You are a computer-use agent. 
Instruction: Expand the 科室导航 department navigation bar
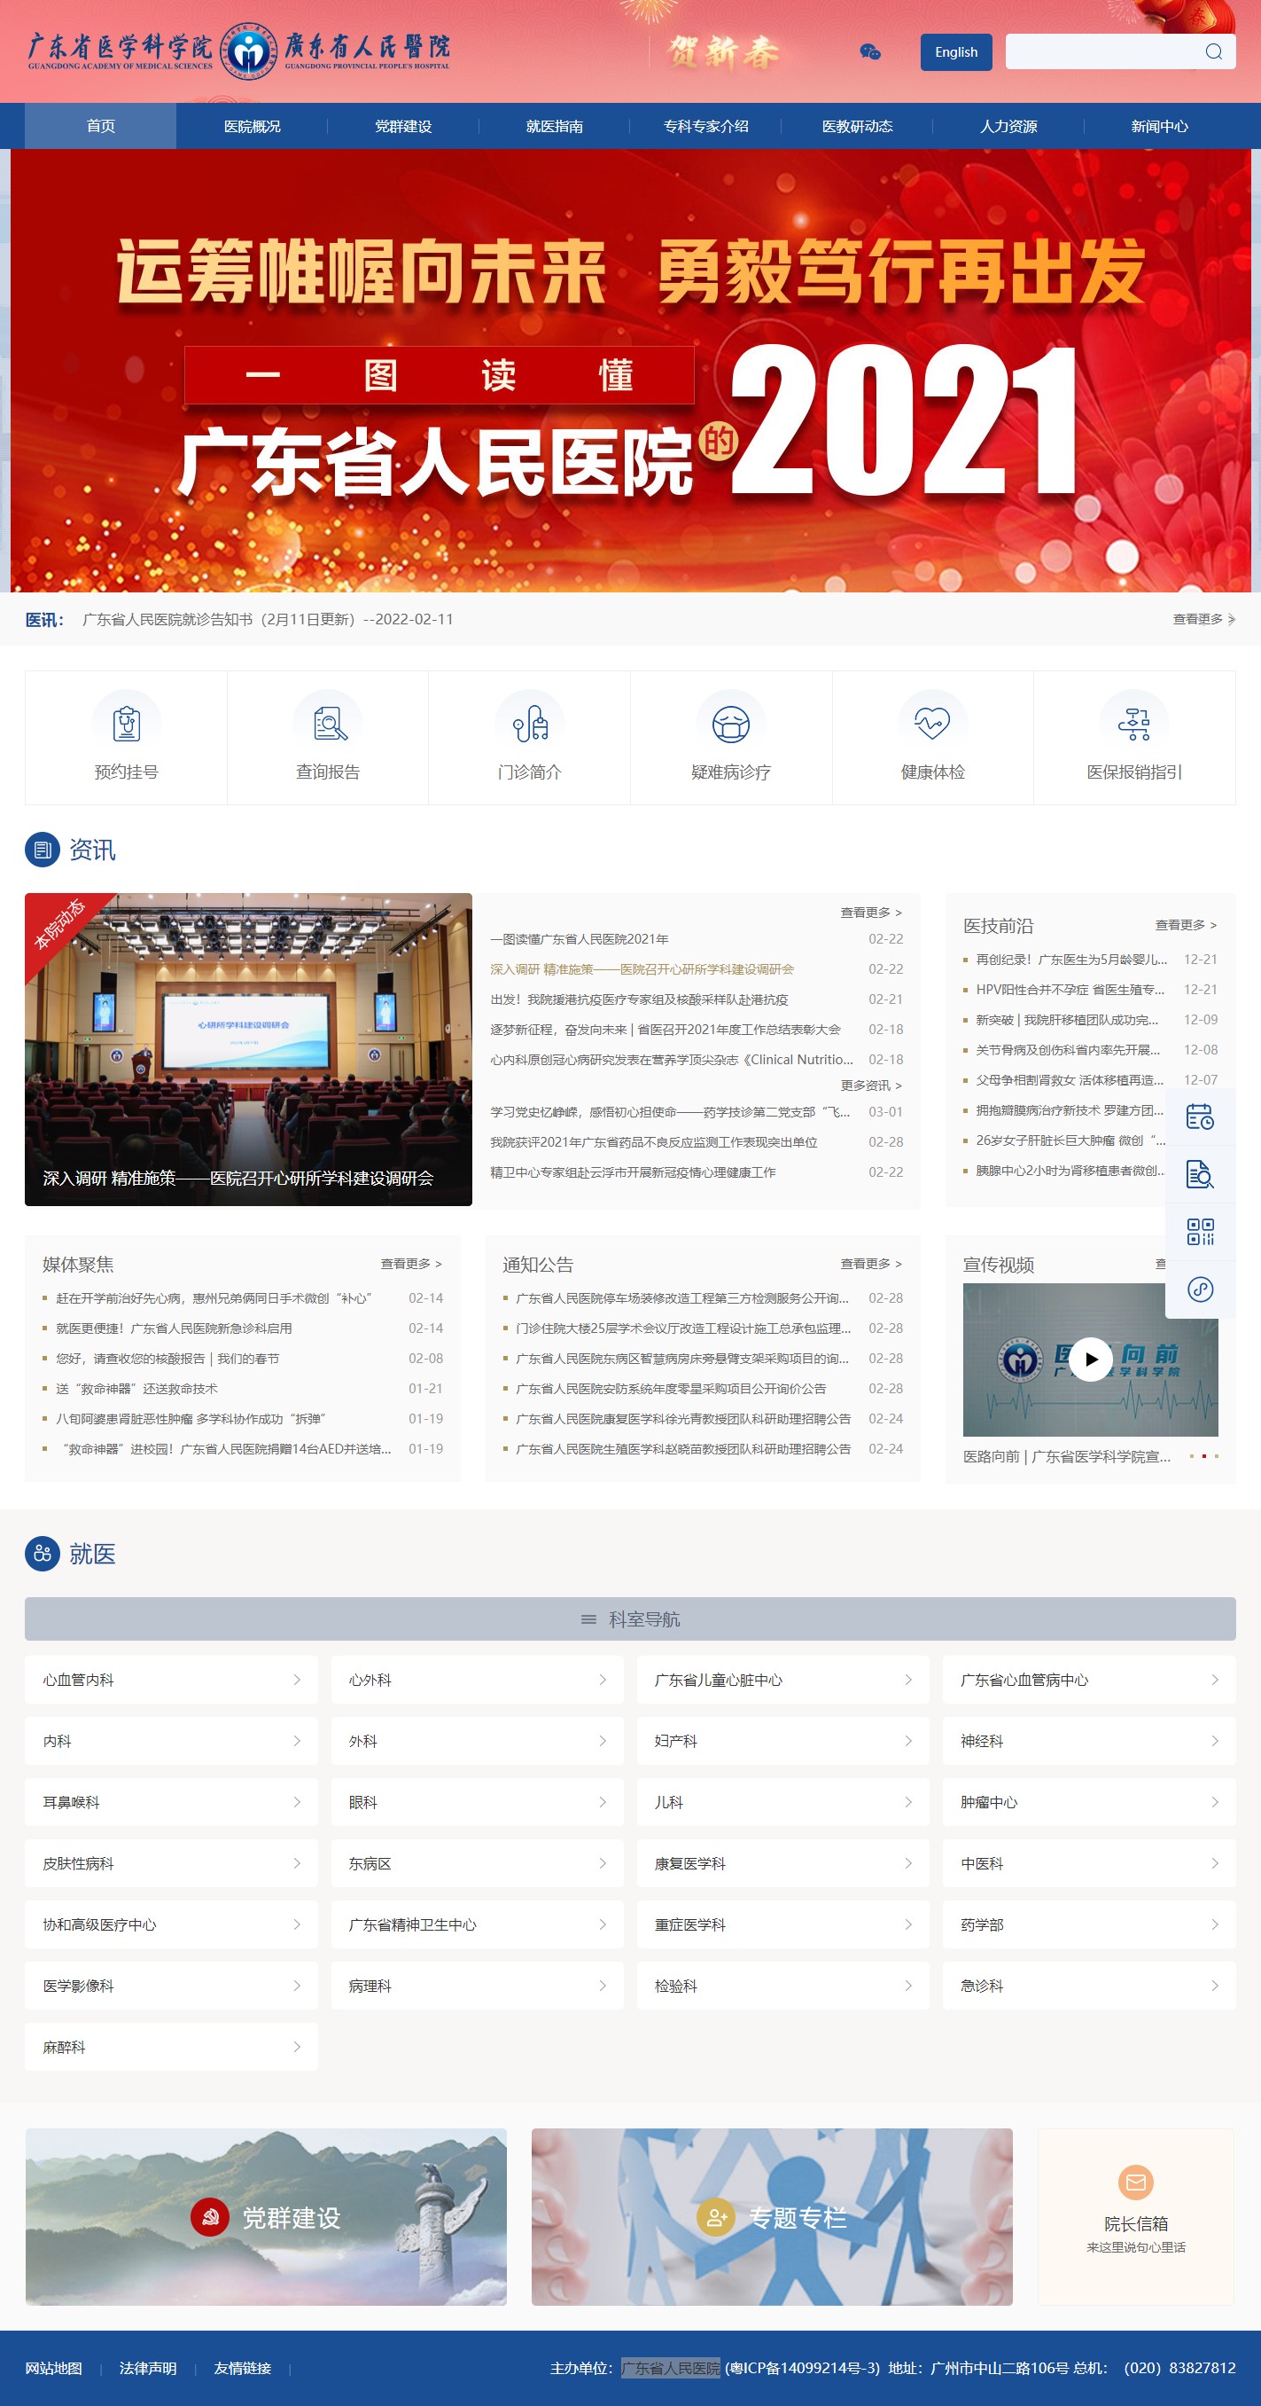pos(630,1618)
